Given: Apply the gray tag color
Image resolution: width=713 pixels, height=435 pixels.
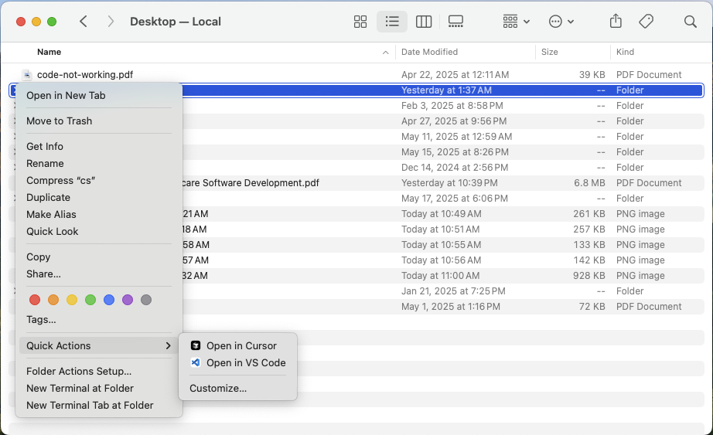Looking at the screenshot, I should pyautogui.click(x=146, y=300).
